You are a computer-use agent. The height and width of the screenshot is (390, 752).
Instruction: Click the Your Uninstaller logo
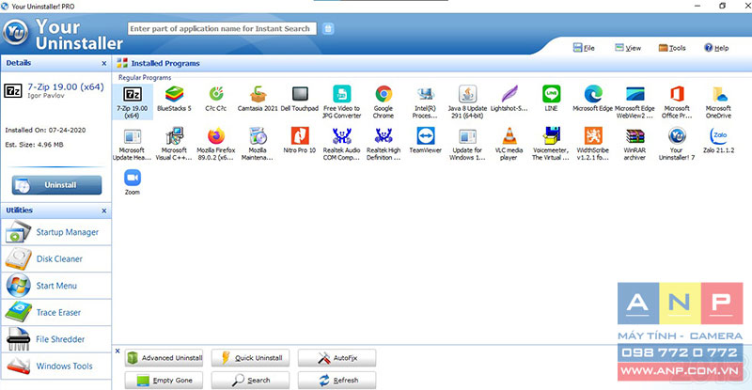coord(15,33)
